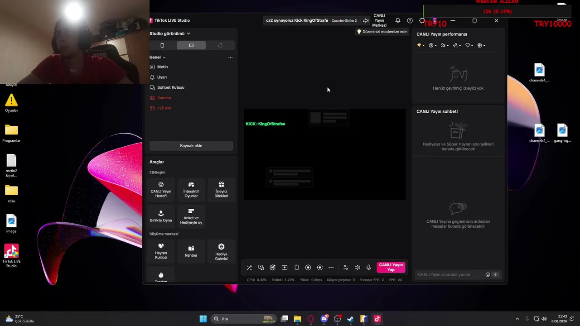
Task: Click the Düzeninizi modernize edin tip
Action: 382,32
